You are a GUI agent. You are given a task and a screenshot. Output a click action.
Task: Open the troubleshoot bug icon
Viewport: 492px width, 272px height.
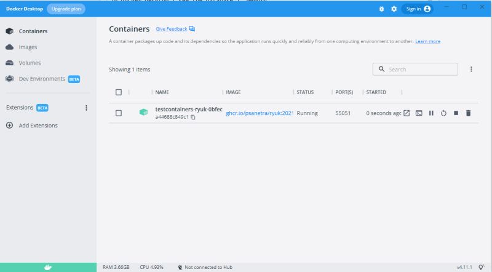(381, 9)
